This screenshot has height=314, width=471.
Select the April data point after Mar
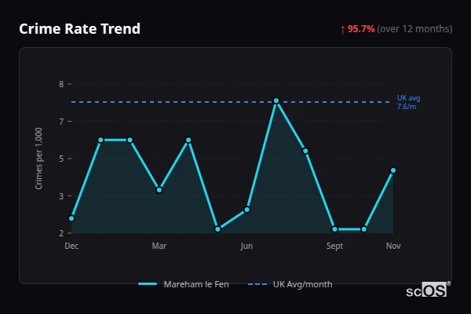pyautogui.click(x=188, y=140)
